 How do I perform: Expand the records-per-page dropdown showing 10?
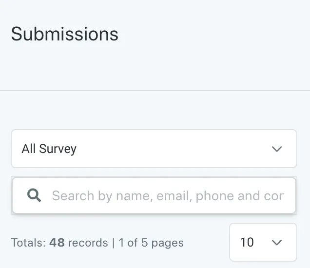pyautogui.click(x=263, y=242)
